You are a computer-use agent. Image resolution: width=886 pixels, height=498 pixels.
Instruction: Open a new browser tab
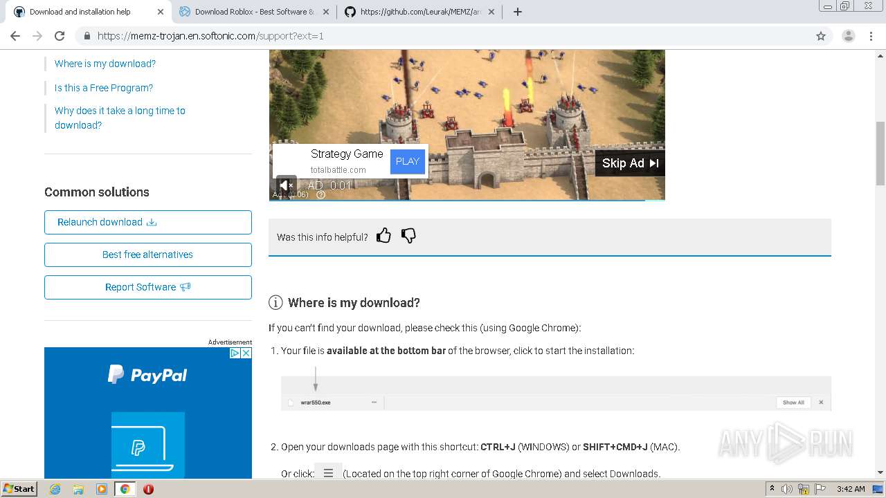coord(518,12)
